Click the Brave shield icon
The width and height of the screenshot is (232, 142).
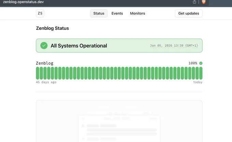204,2
